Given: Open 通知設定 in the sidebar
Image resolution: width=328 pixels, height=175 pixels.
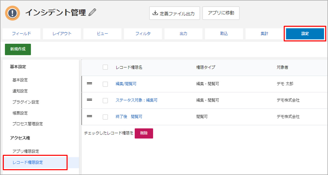Looking at the screenshot, I should [x=20, y=91].
